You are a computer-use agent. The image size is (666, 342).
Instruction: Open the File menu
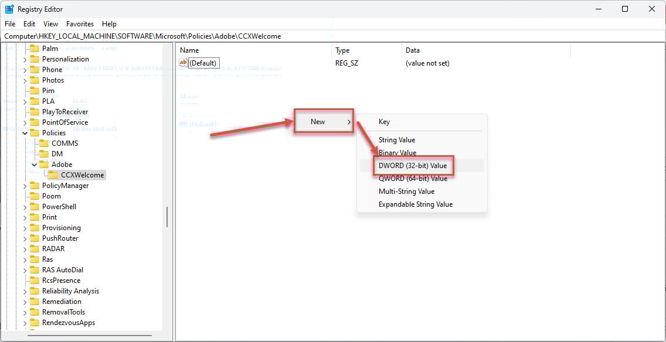(9, 24)
